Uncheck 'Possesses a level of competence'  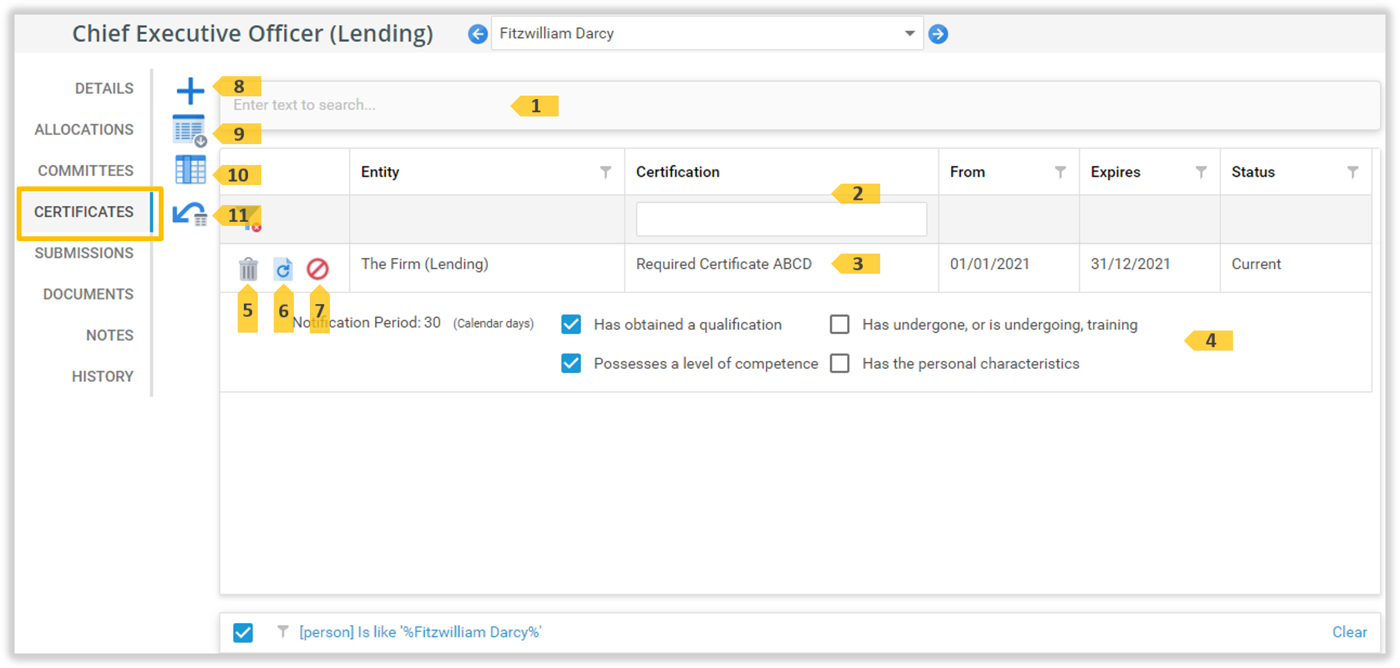click(x=570, y=363)
